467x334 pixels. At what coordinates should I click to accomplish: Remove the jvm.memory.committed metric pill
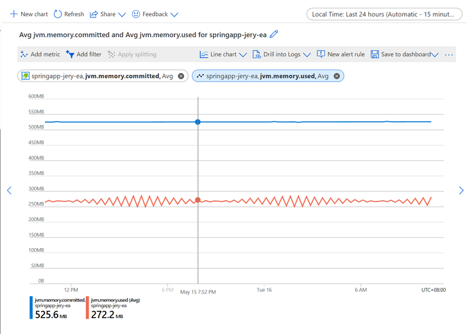(181, 76)
